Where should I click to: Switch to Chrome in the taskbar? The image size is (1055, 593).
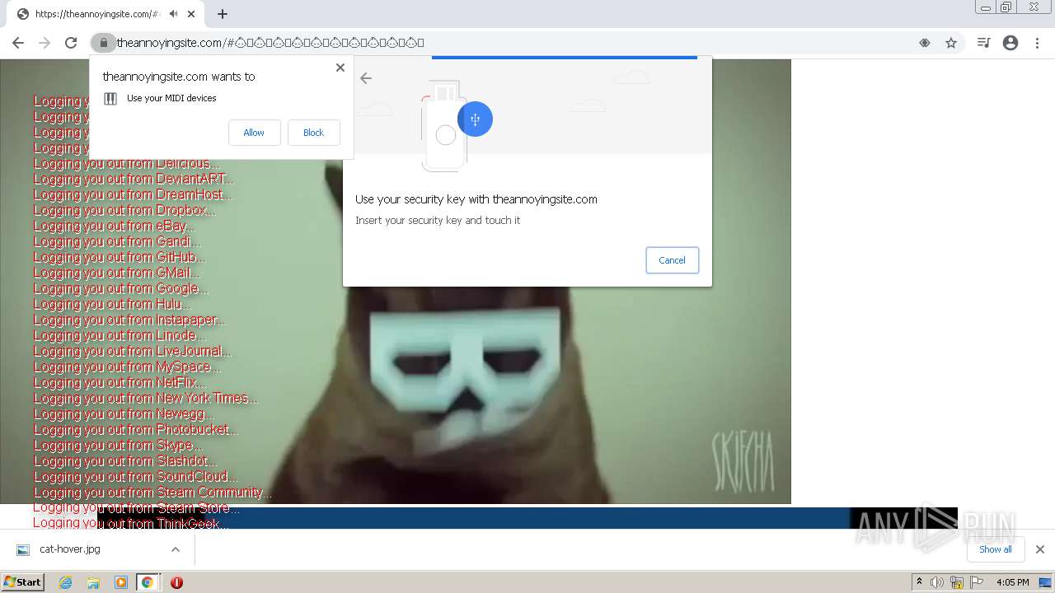(x=148, y=582)
